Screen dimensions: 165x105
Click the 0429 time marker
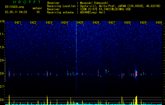[x=143, y=23]
